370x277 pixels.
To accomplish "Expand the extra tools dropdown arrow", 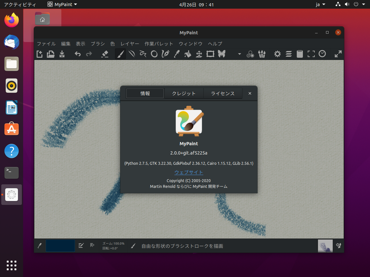I will tap(239, 54).
